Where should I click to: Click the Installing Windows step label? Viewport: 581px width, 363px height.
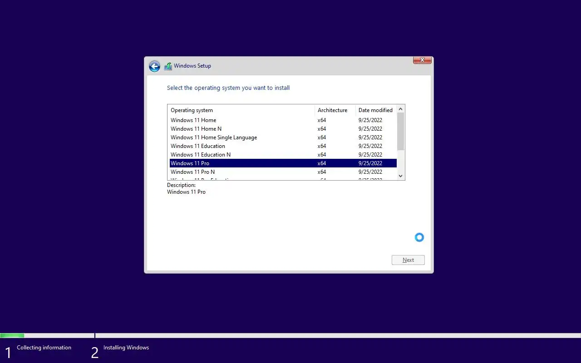(126, 348)
